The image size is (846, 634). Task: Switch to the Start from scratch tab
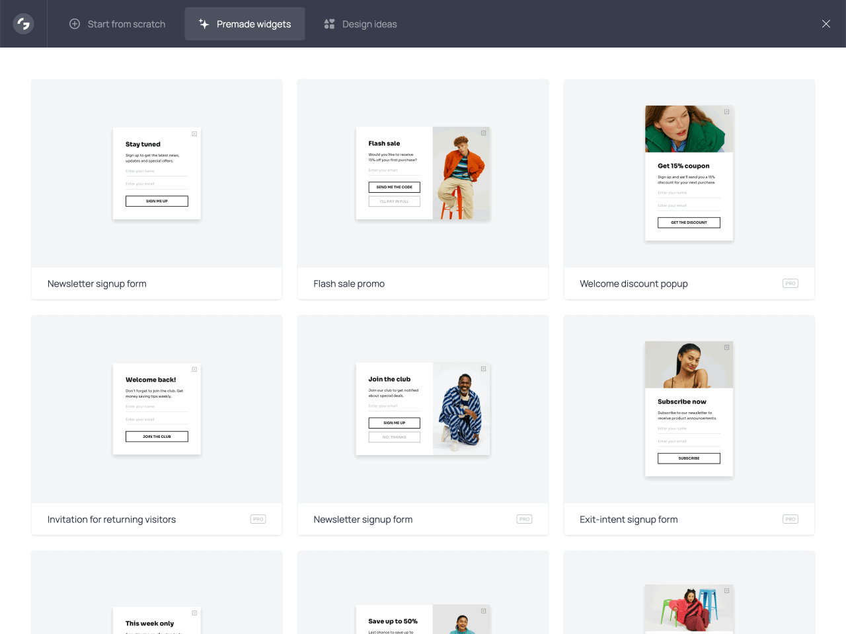pos(118,24)
